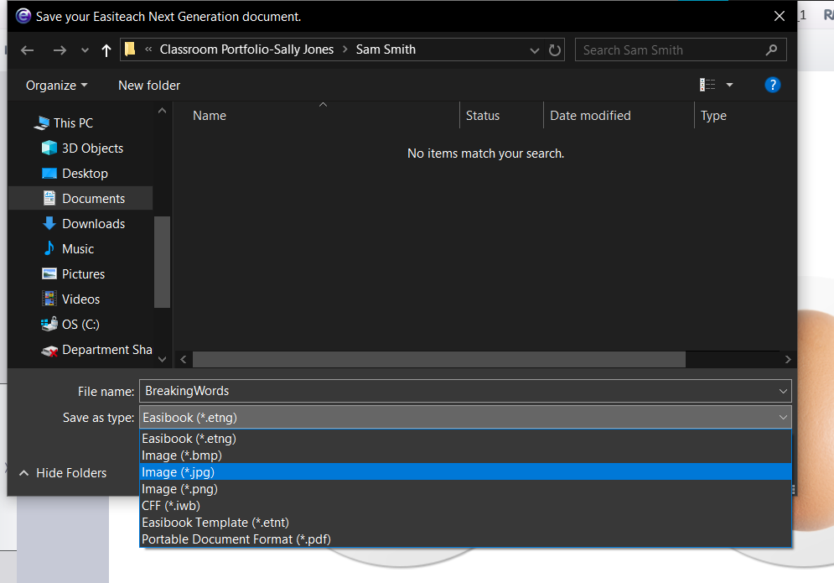Open Department Sha network drive
Screen dimensions: 834x583
(107, 349)
